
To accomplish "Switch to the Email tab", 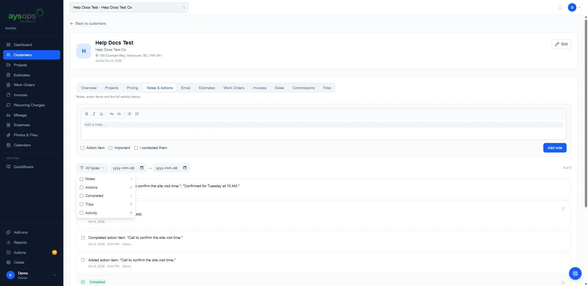I will click(186, 88).
